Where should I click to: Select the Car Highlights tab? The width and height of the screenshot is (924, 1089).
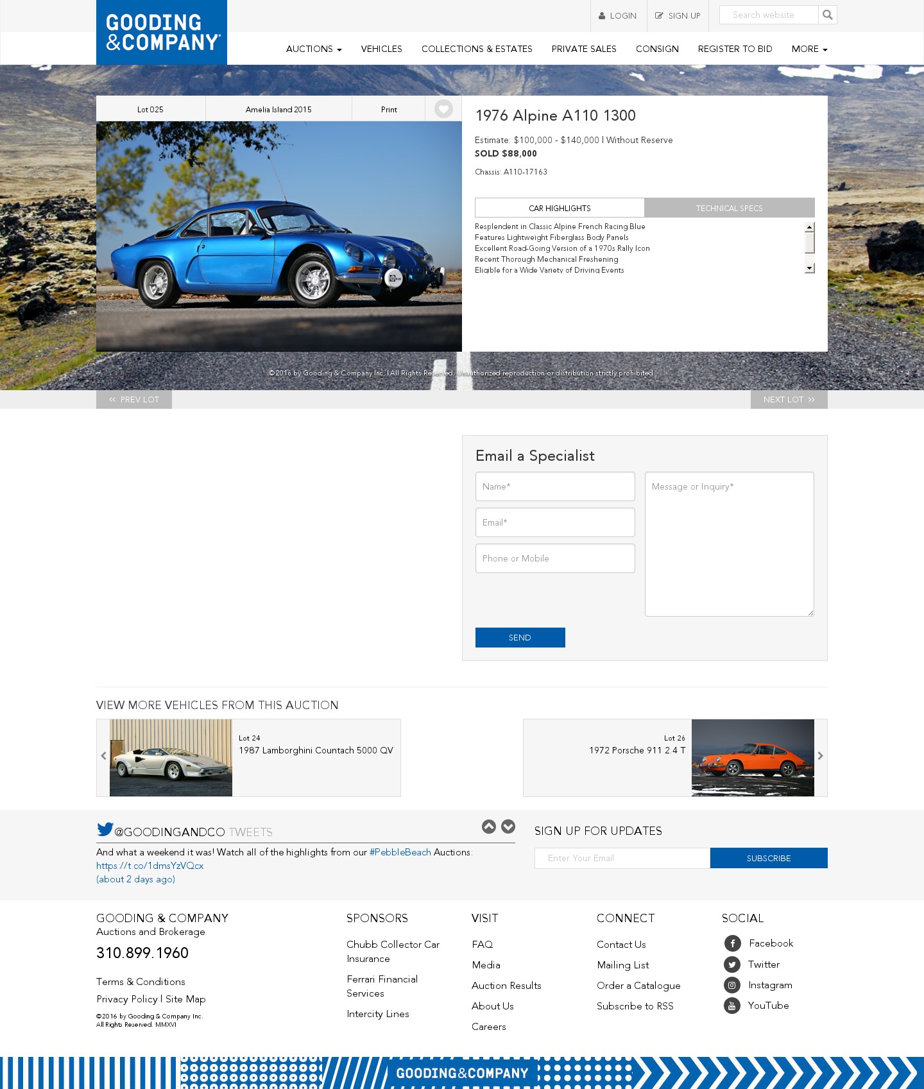tap(560, 208)
